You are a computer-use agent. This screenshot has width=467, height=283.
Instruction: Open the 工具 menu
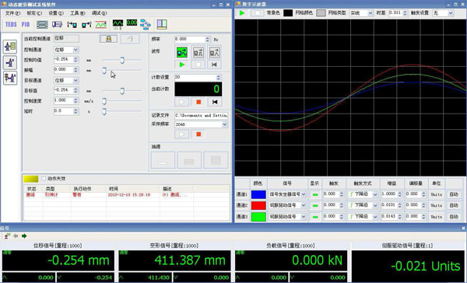click(77, 13)
